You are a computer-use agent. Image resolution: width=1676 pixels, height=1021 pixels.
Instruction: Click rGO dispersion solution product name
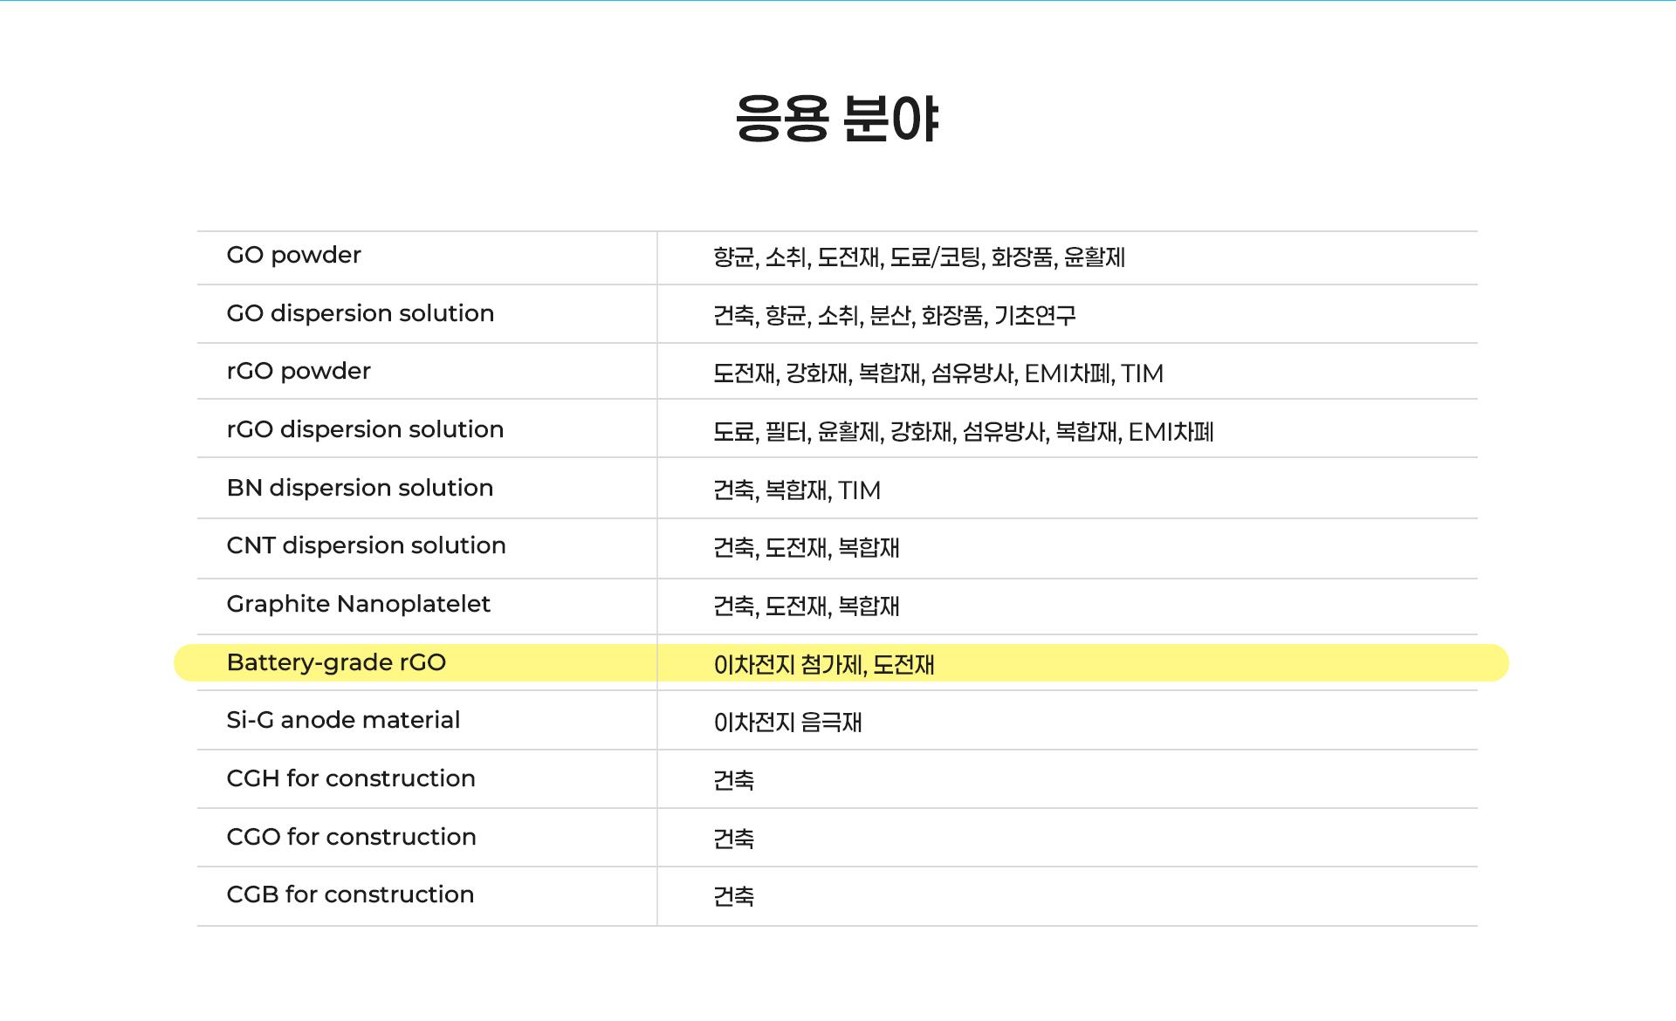[365, 430]
